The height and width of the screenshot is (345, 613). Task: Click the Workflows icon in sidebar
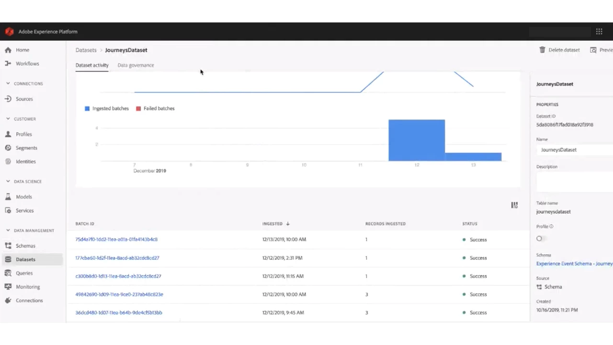tap(8, 63)
